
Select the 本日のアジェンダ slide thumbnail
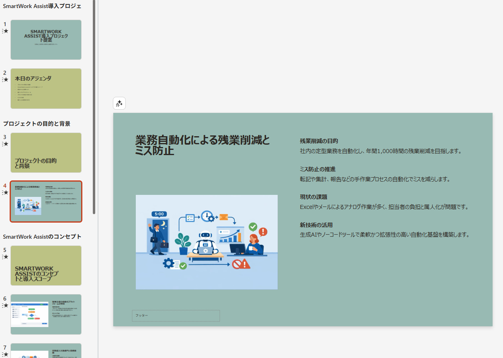click(46, 88)
